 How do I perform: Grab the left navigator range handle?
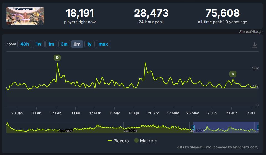click(x=193, y=127)
